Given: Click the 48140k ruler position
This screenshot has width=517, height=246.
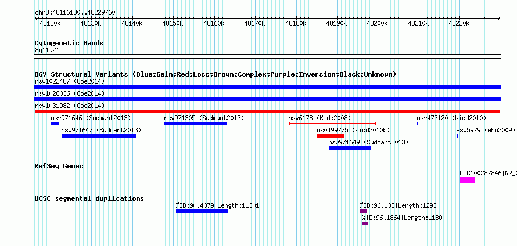Looking at the screenshot, I should click(x=132, y=24).
